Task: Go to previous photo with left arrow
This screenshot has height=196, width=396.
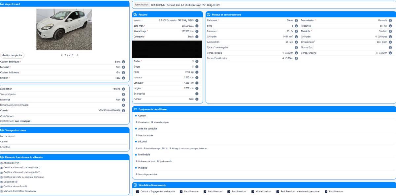Action: pos(62,55)
